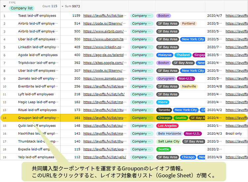Select the Company list type tag

tap(22, 8)
